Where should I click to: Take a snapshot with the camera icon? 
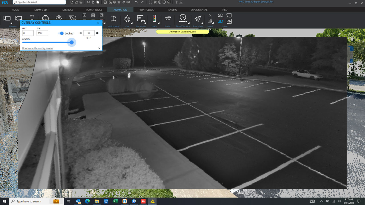coord(128,2)
